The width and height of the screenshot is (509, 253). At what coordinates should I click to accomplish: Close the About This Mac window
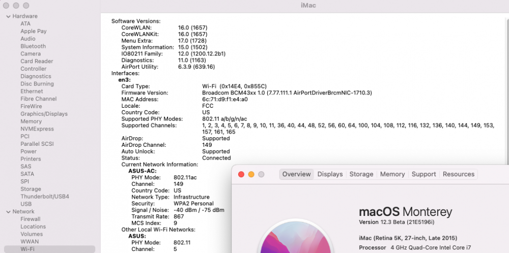point(241,174)
